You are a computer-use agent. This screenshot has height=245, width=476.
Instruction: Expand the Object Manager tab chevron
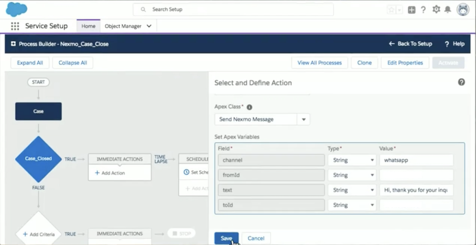pyautogui.click(x=149, y=26)
